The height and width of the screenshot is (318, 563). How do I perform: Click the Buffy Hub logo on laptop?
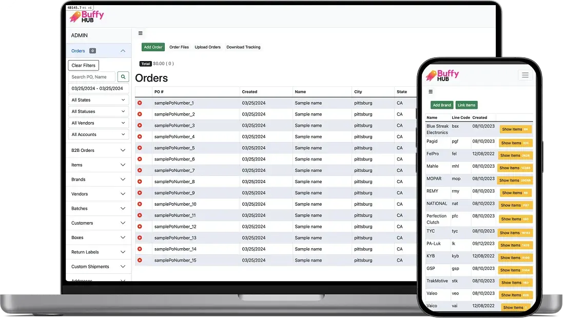point(87,16)
